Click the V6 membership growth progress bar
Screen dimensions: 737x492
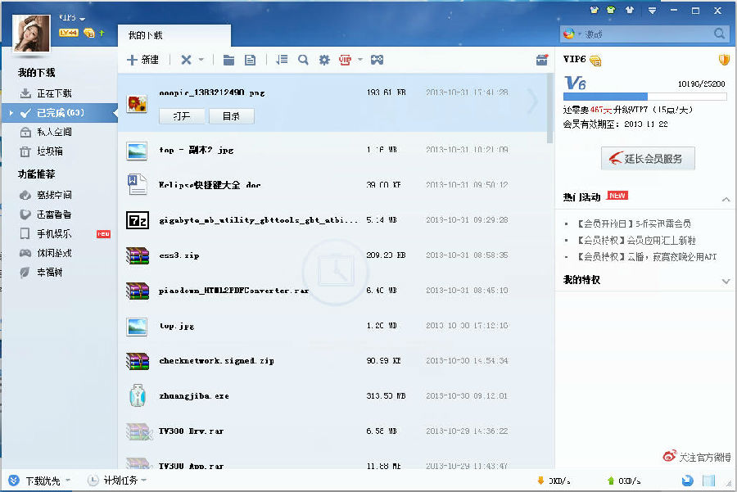pyautogui.click(x=643, y=96)
